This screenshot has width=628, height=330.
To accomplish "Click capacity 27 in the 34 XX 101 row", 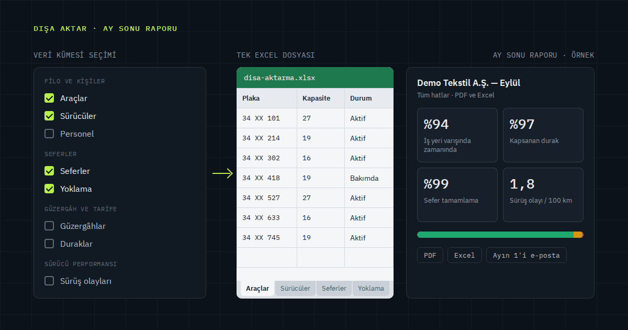I will pyautogui.click(x=321, y=118).
